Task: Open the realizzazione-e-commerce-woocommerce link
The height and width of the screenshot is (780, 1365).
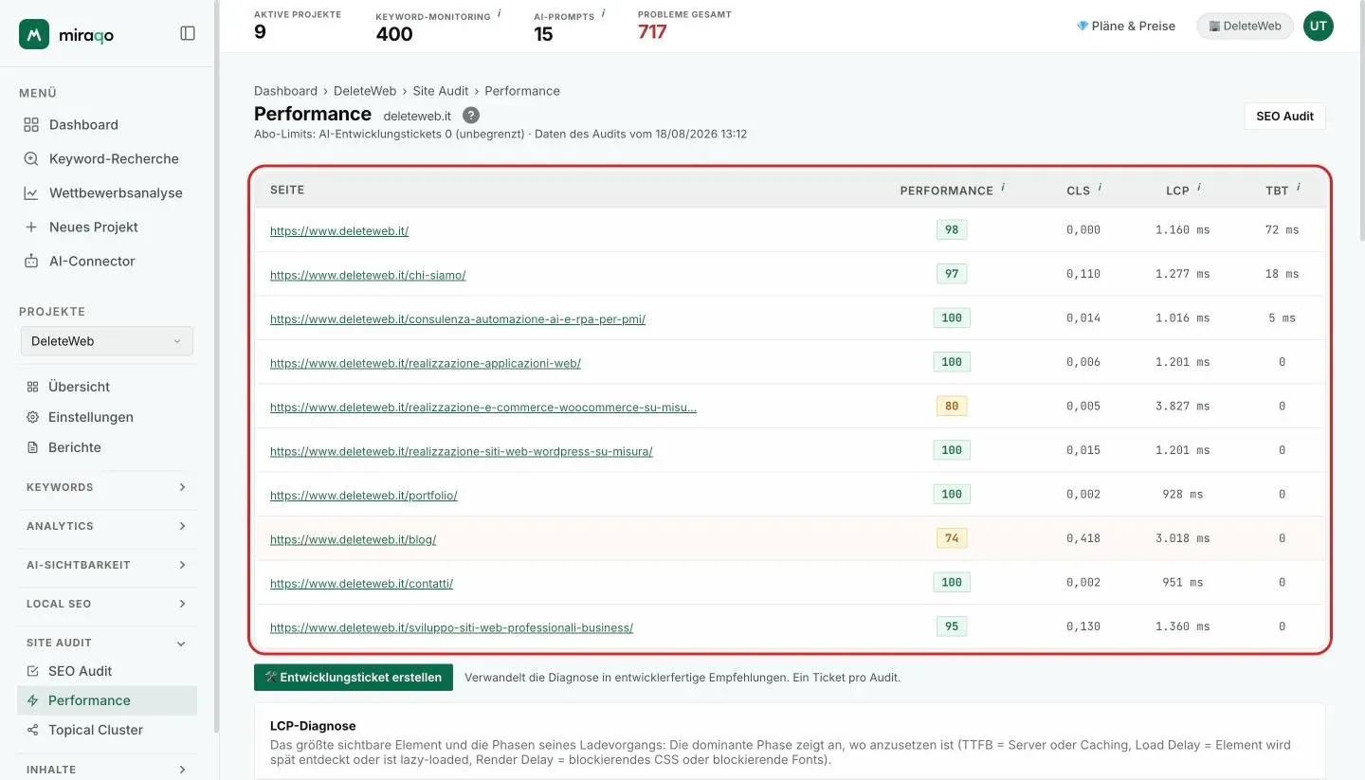Action: [x=483, y=408]
